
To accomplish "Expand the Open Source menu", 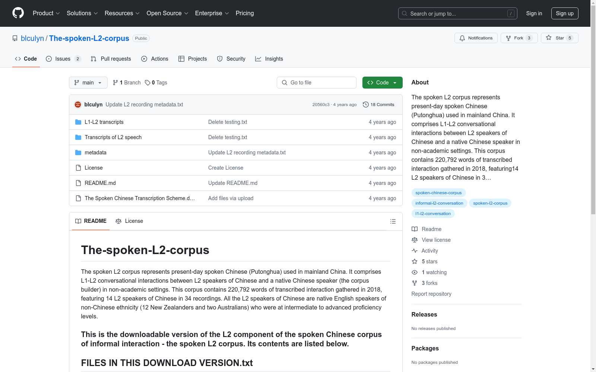I will pos(168,13).
